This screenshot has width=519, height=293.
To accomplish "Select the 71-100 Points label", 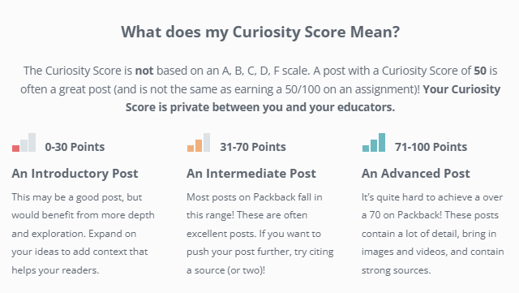I will (431, 147).
